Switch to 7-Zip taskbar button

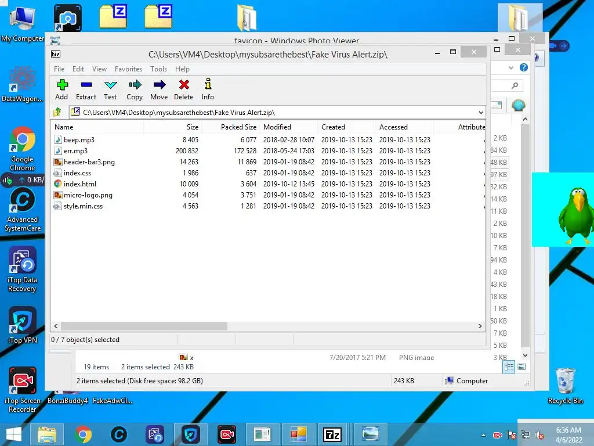point(332,434)
